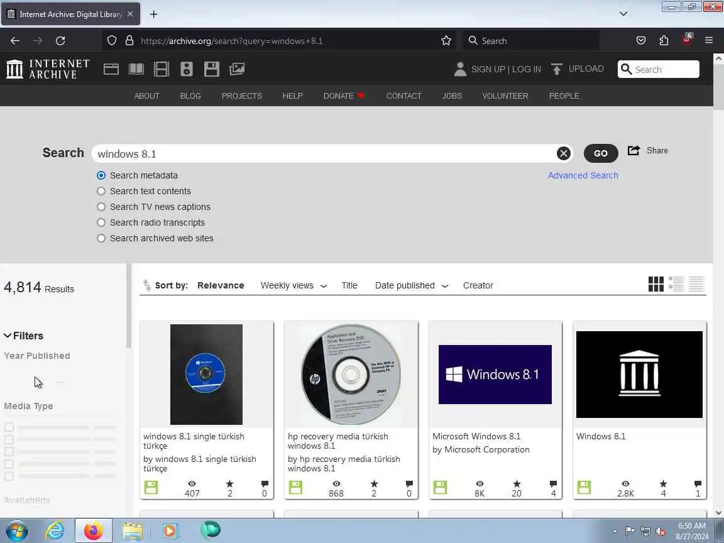Reload the current page
Viewport: 724px width, 543px height.
pyautogui.click(x=60, y=41)
